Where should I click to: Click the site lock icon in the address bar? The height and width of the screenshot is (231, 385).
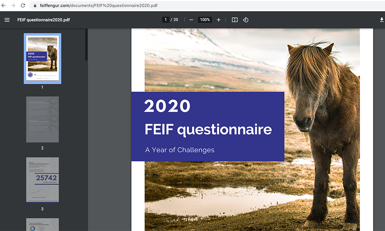coord(35,5)
